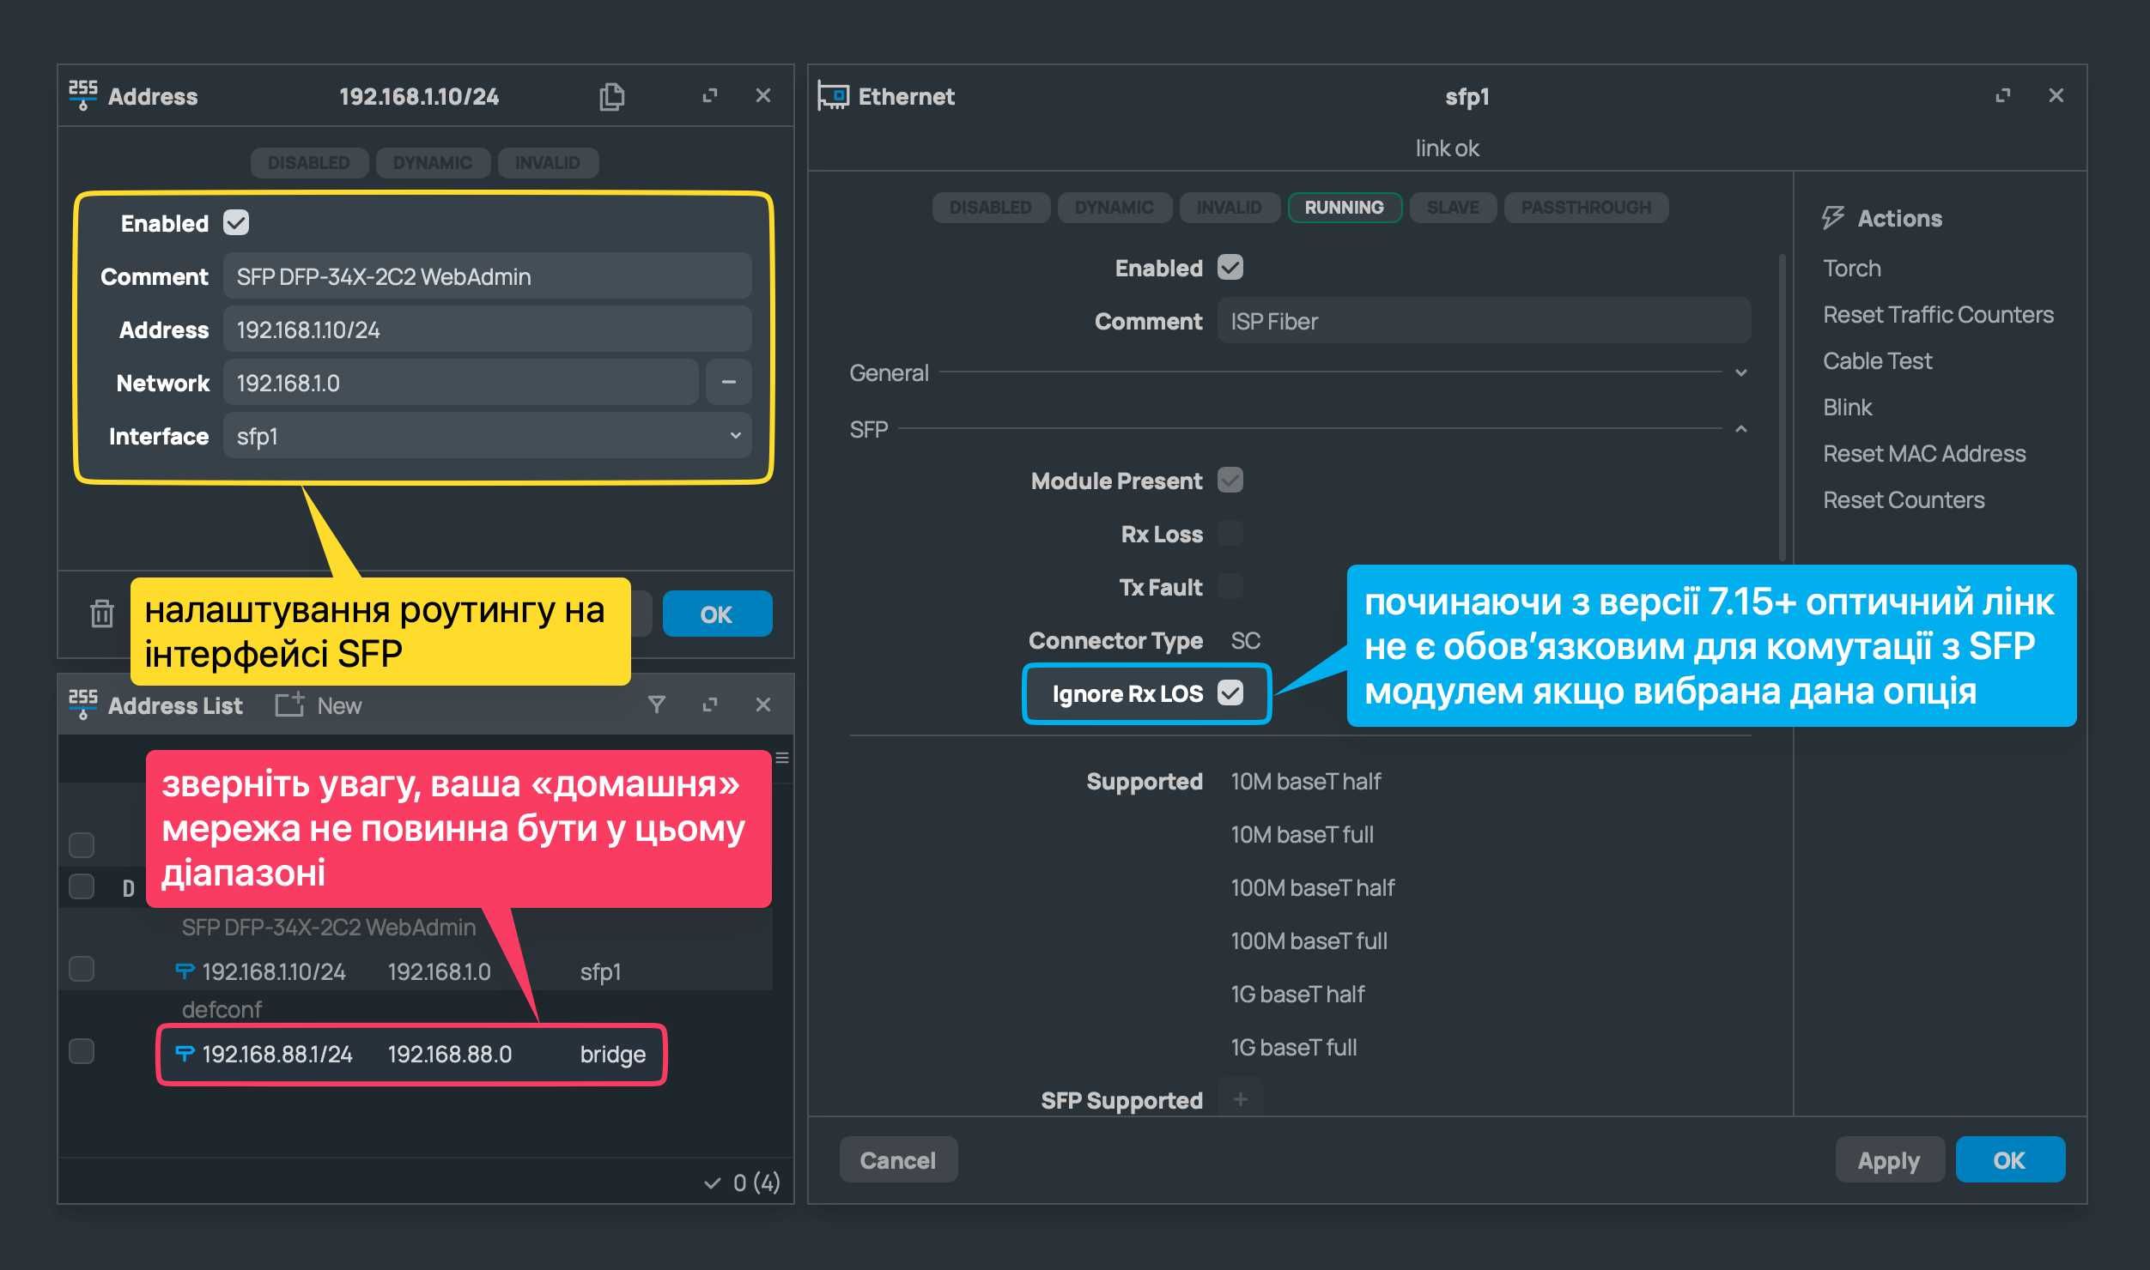Click the Blink action

(x=1848, y=408)
